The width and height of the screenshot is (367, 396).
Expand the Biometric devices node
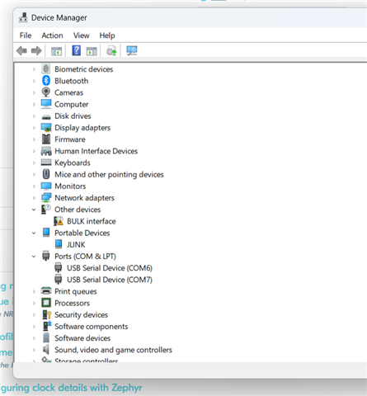(34, 69)
